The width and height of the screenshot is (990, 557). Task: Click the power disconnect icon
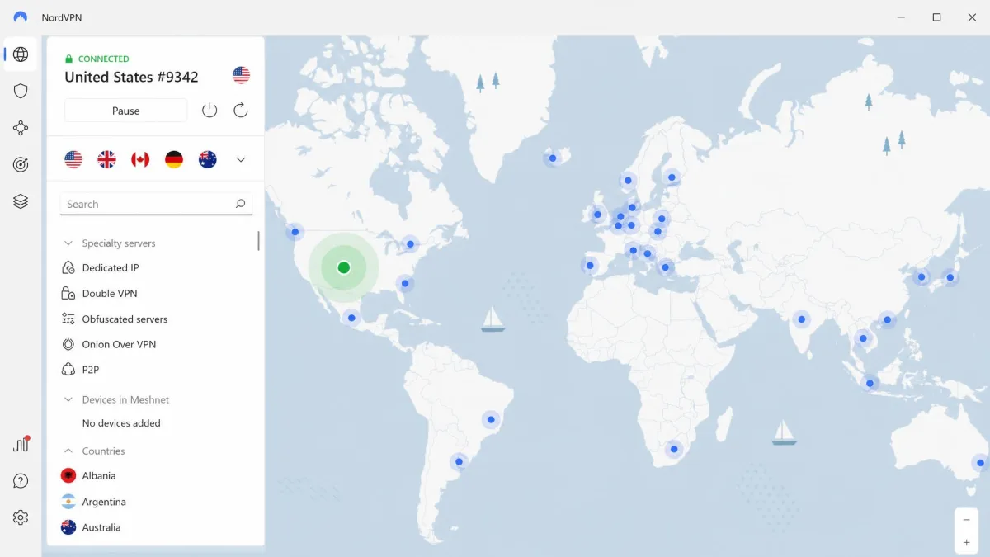coord(210,110)
